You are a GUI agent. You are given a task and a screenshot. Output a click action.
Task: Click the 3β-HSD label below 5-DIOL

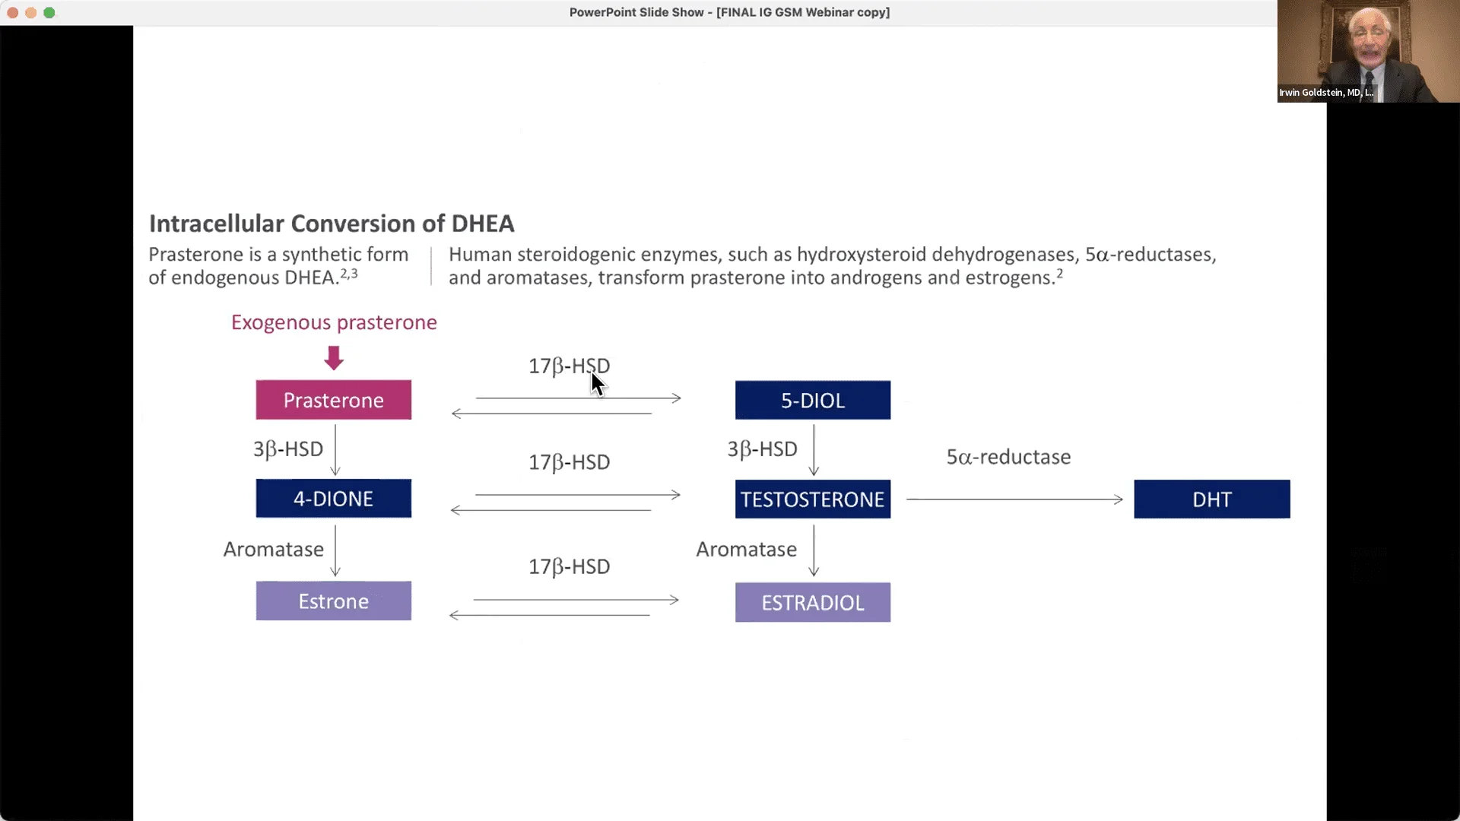tap(762, 449)
